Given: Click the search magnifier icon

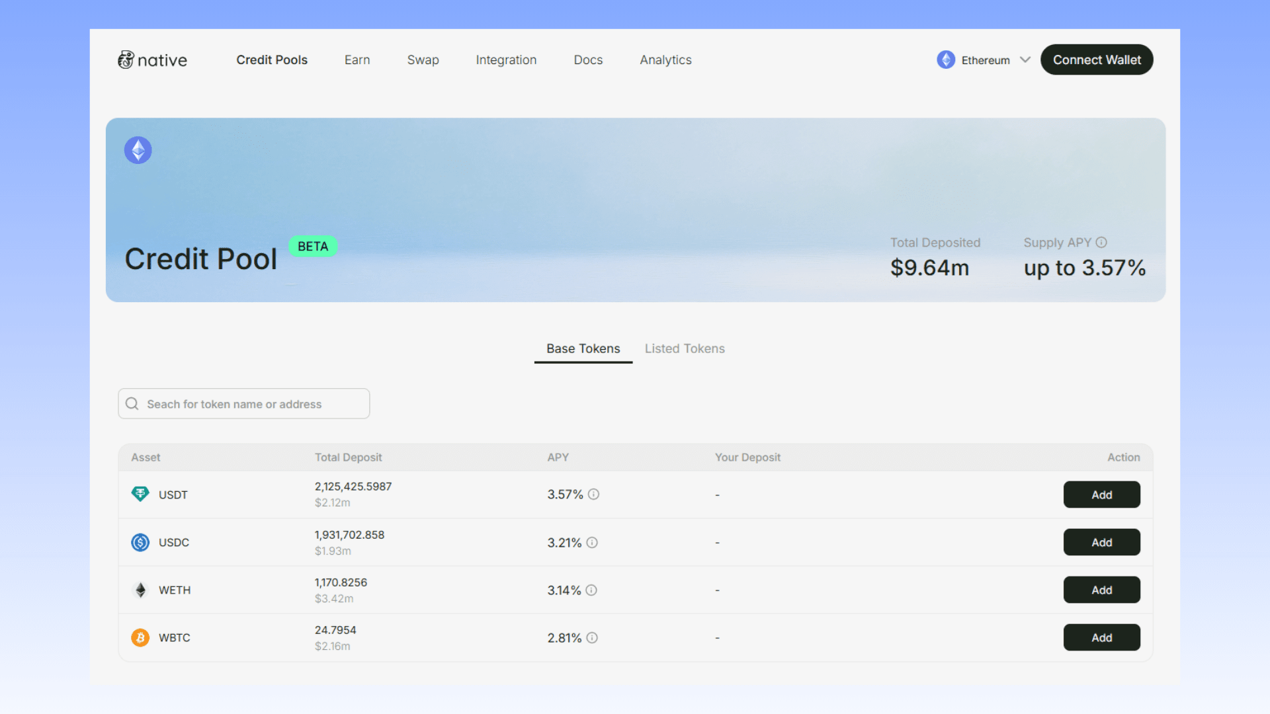Looking at the screenshot, I should tap(132, 404).
